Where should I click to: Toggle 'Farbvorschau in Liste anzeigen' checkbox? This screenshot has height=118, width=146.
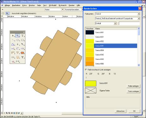pyautogui.click(x=86, y=70)
